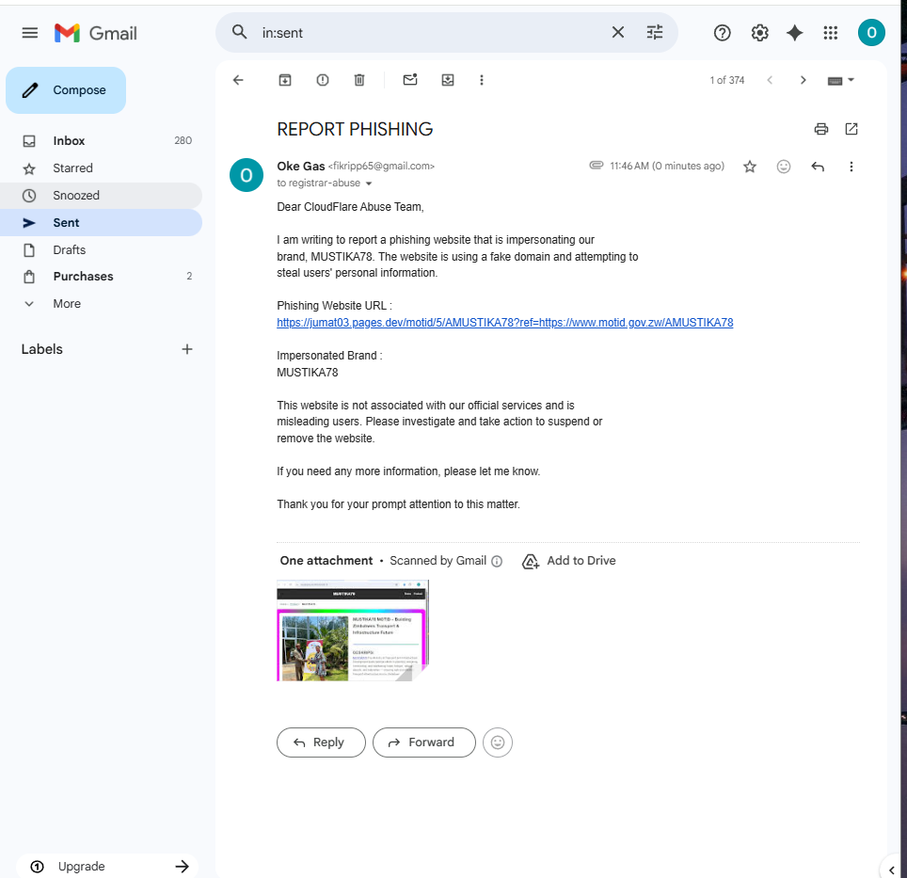Click the Forward button
This screenshot has width=907, height=878.
point(424,742)
